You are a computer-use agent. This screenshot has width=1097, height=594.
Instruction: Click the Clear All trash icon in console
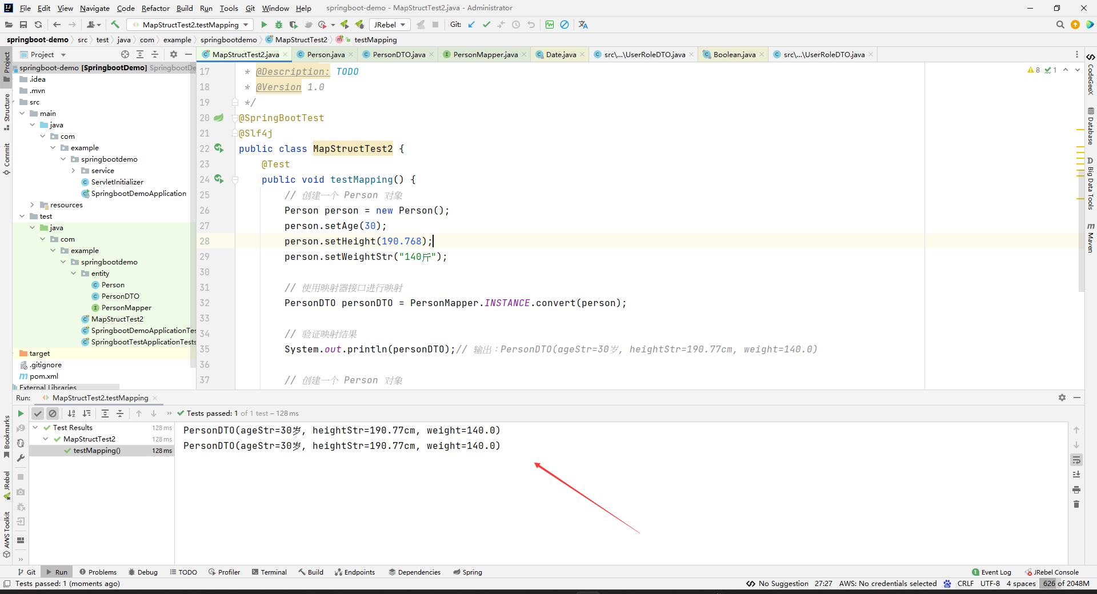coord(1076,504)
